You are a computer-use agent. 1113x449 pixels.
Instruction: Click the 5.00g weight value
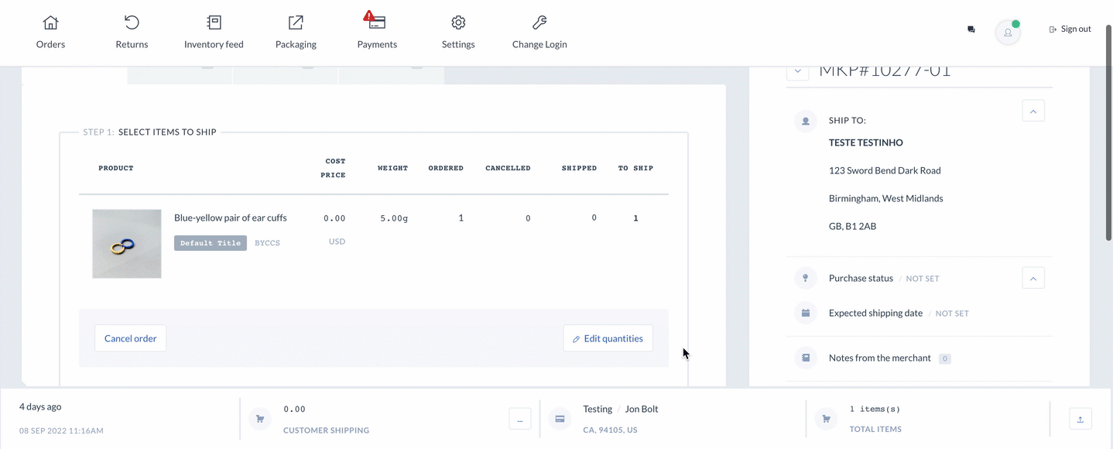coord(394,218)
